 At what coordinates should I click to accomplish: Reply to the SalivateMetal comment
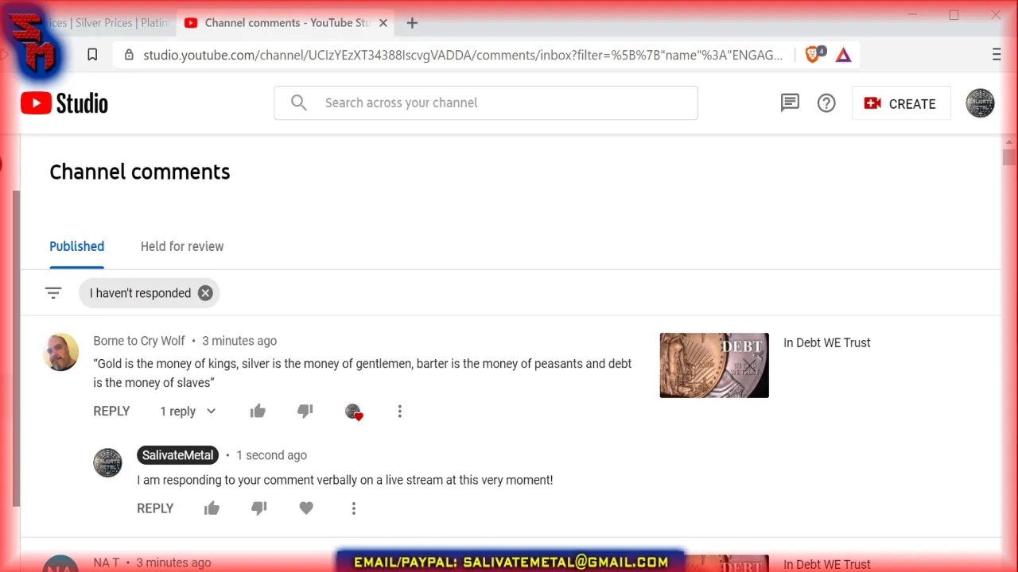click(155, 508)
